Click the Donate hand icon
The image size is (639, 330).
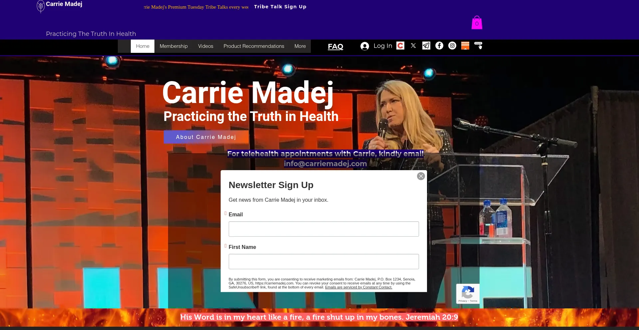click(x=478, y=46)
